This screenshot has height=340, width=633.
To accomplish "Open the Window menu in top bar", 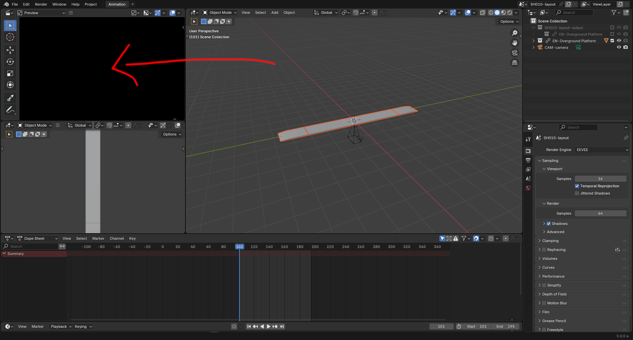I will pos(59,4).
